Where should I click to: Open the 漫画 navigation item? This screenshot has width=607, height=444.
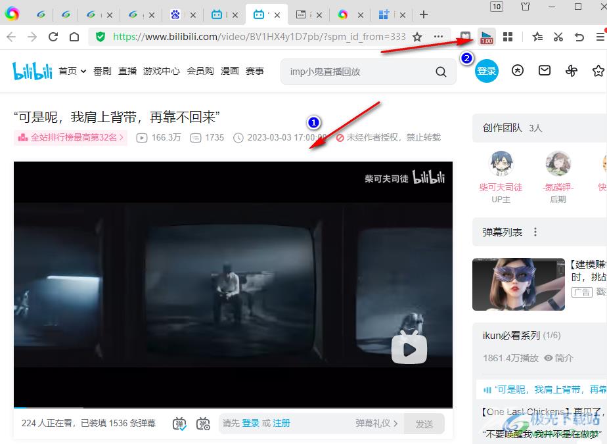click(x=229, y=71)
